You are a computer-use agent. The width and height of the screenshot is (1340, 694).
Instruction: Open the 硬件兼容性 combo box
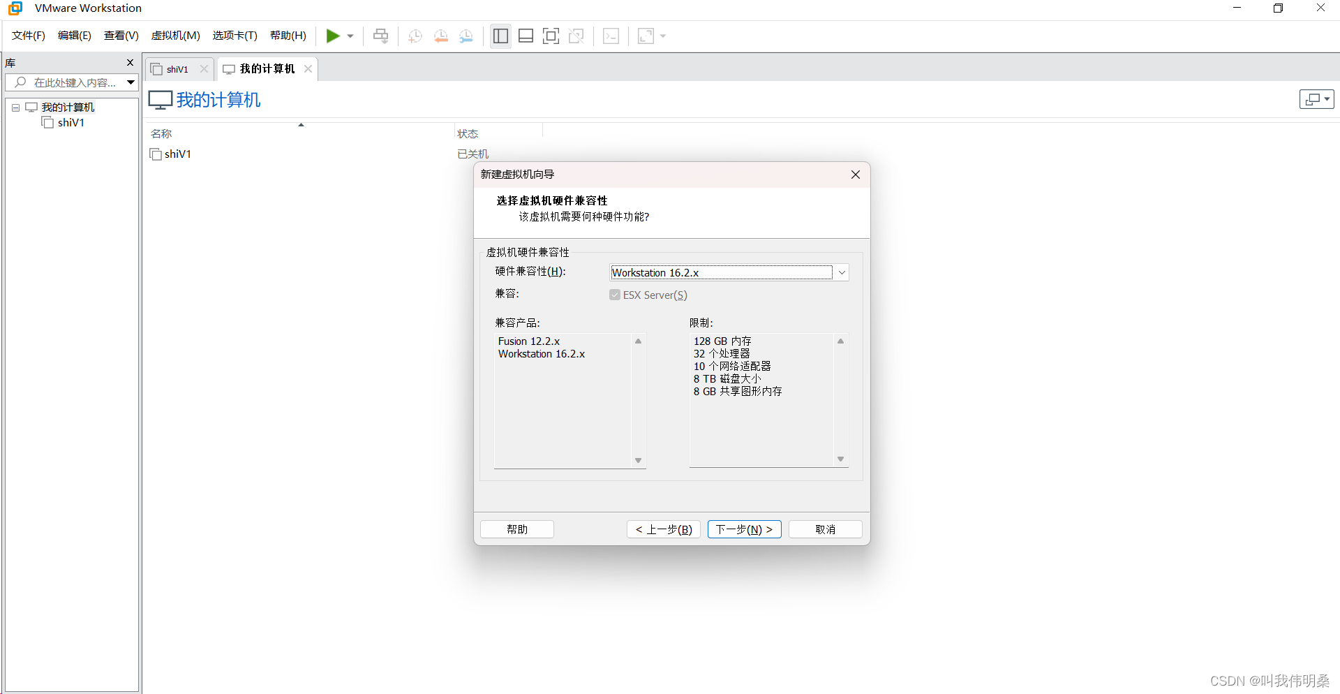click(729, 272)
